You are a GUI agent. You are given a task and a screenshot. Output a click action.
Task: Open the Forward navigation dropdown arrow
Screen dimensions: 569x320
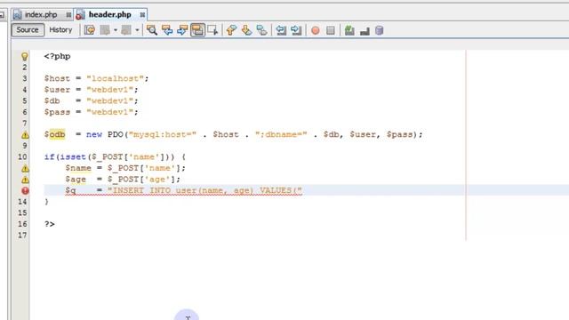(x=137, y=30)
